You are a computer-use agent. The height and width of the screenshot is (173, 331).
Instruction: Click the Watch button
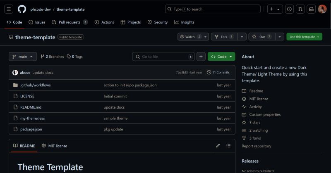tap(193, 37)
